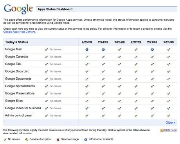Click Google Mail checkmark for 2/20/09
The height and width of the screenshot is (144, 180).
(169, 50)
